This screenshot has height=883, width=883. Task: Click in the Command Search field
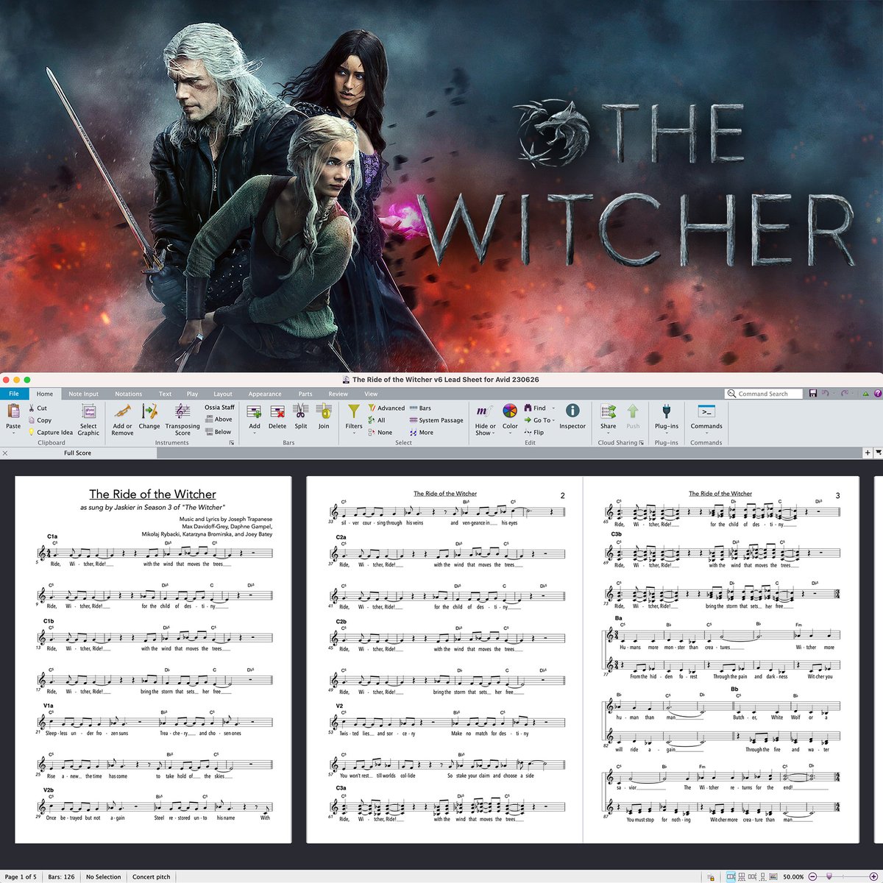pyautogui.click(x=764, y=394)
